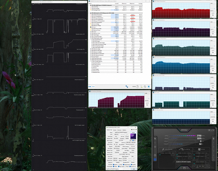Open the Advanced tab in GPU-Z

point(120,130)
